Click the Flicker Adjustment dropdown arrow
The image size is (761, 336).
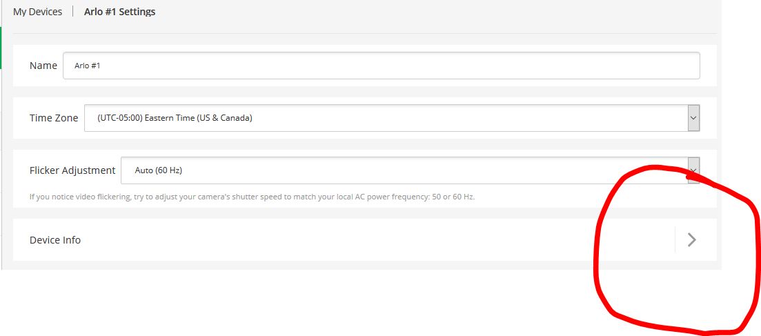693,170
